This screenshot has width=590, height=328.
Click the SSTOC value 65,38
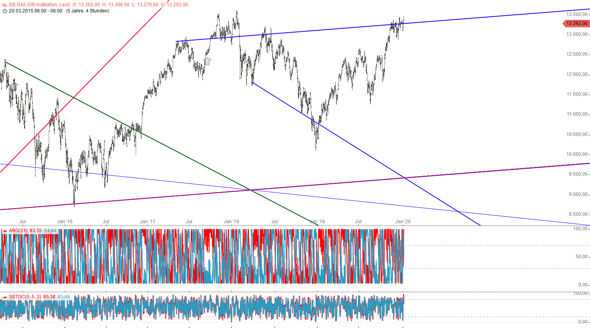49,297
